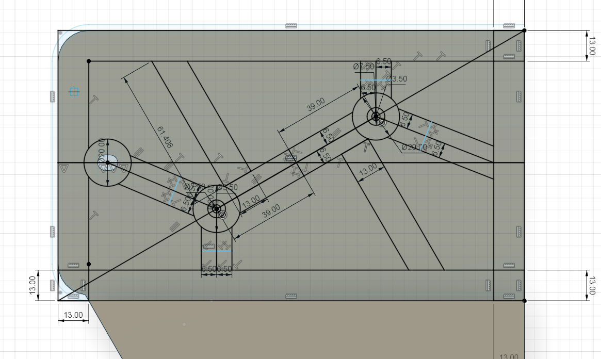Select the lower vertical constraint icon on the left edge
Image resolution: width=601 pixels, height=359 pixels.
(x=53, y=232)
